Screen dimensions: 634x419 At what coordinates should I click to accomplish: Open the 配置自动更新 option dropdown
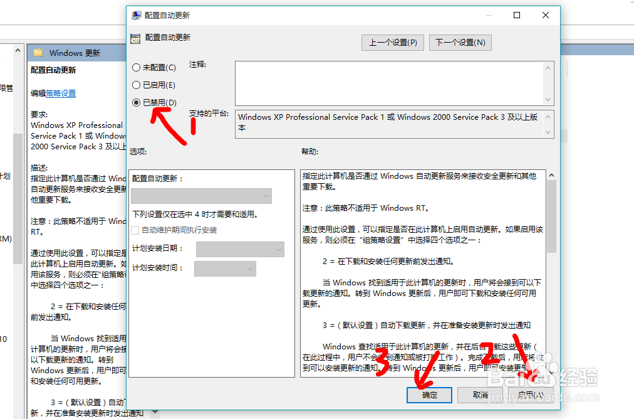tap(201, 196)
